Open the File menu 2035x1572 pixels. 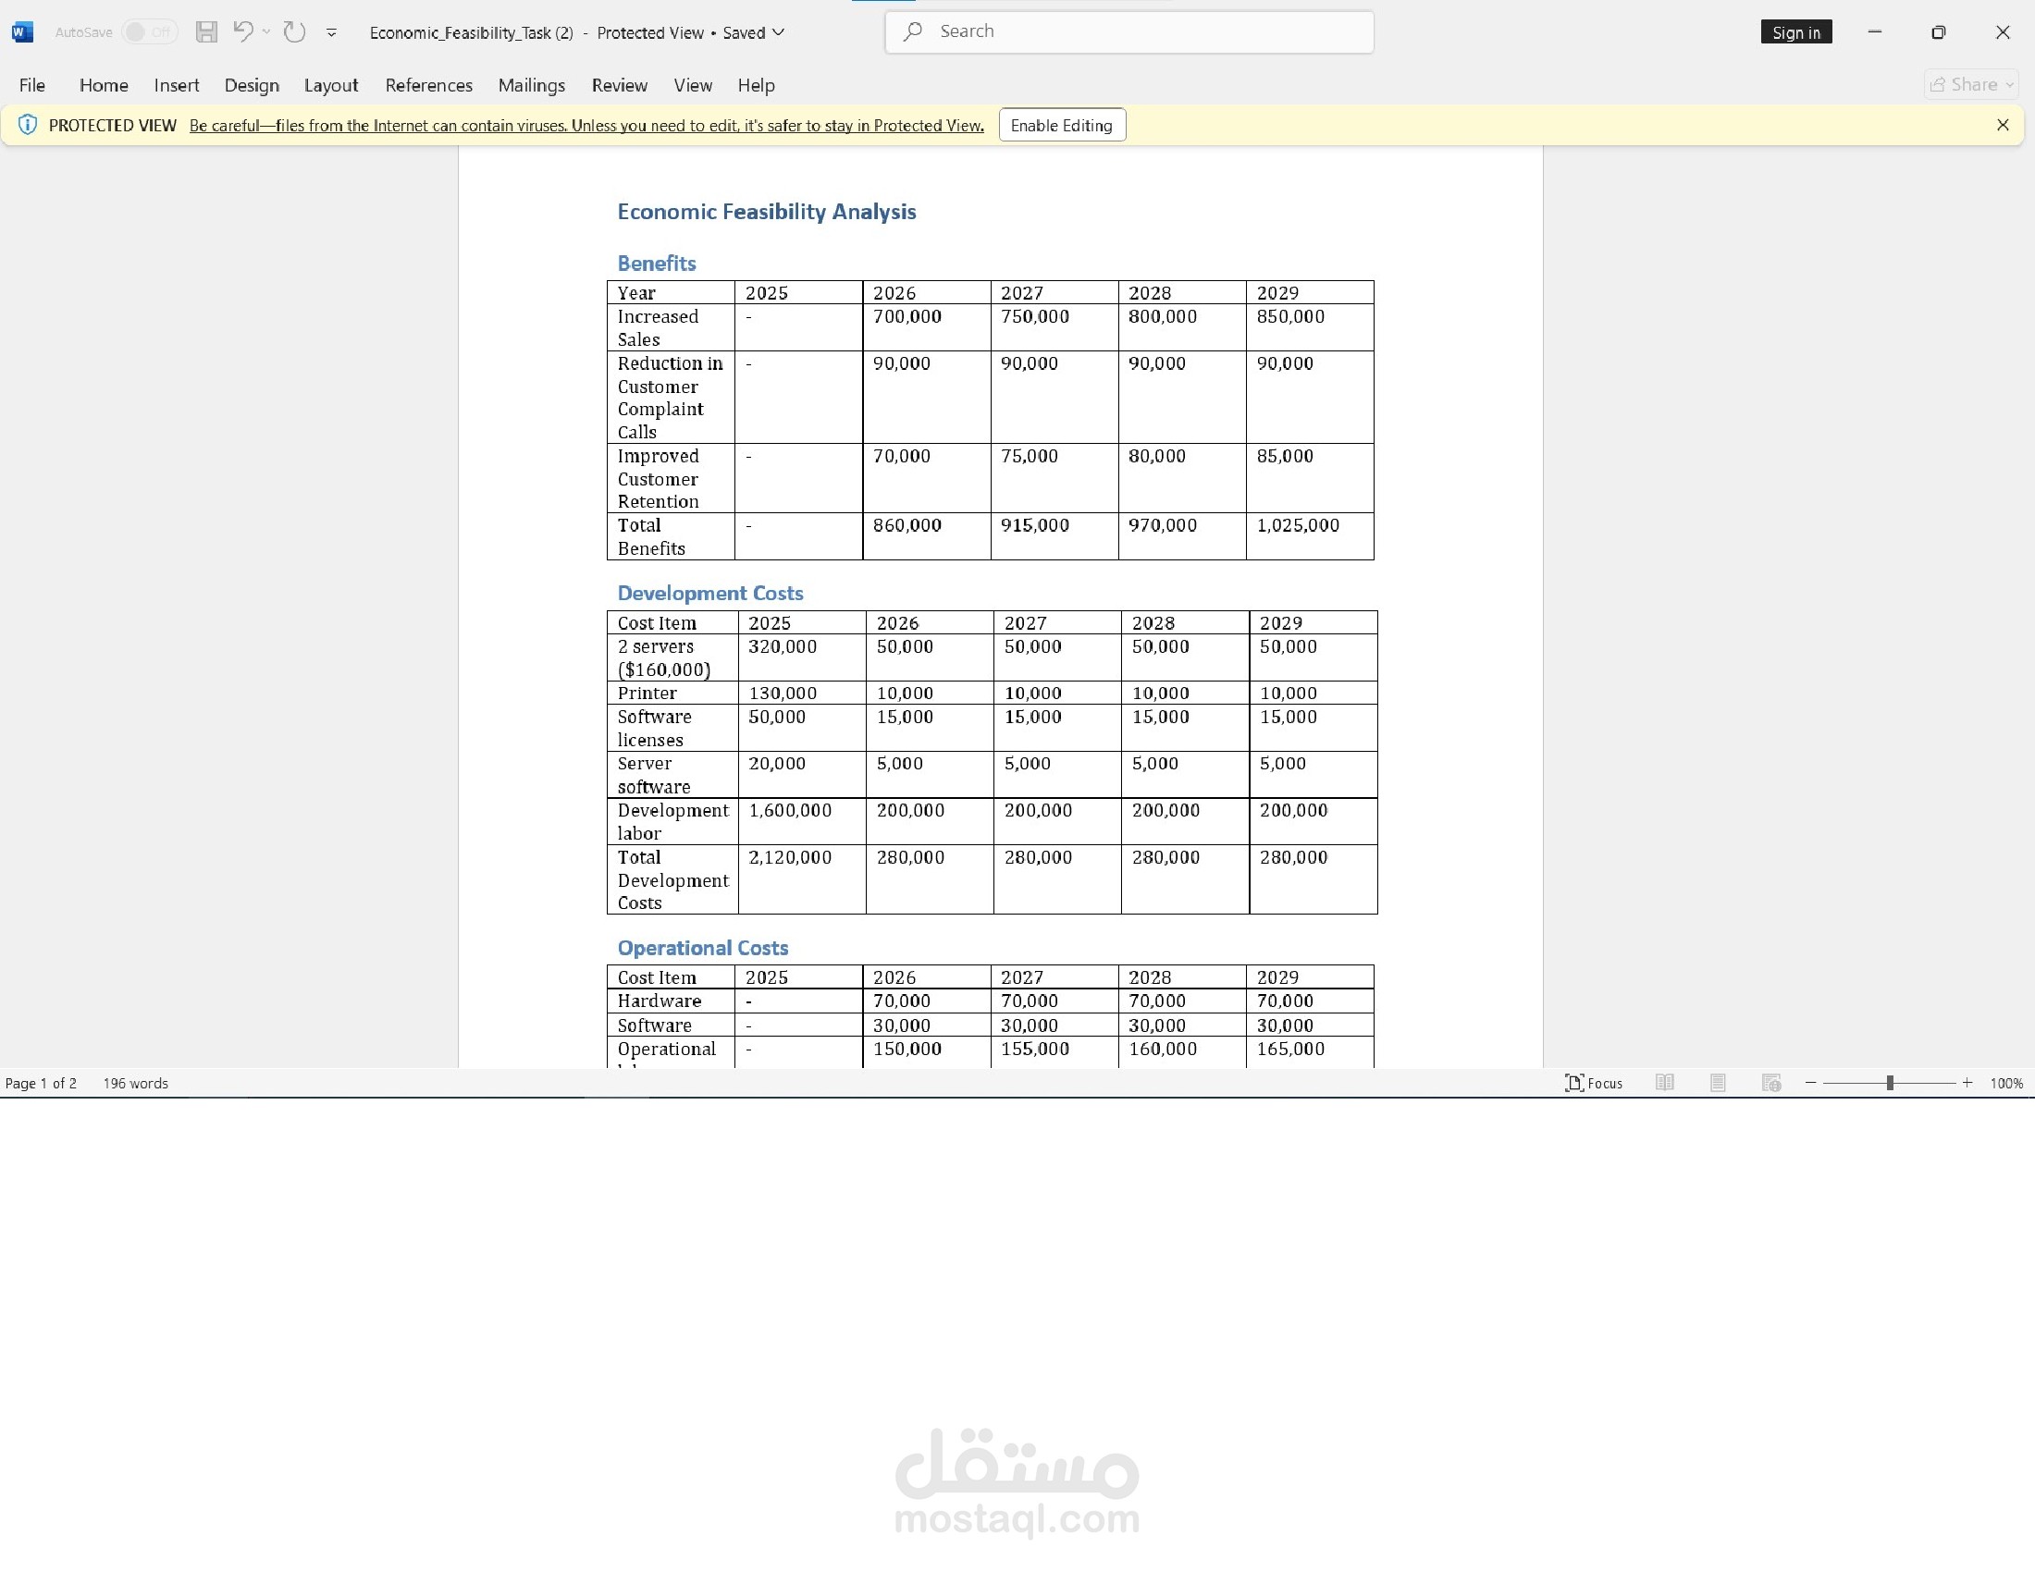pos(31,85)
